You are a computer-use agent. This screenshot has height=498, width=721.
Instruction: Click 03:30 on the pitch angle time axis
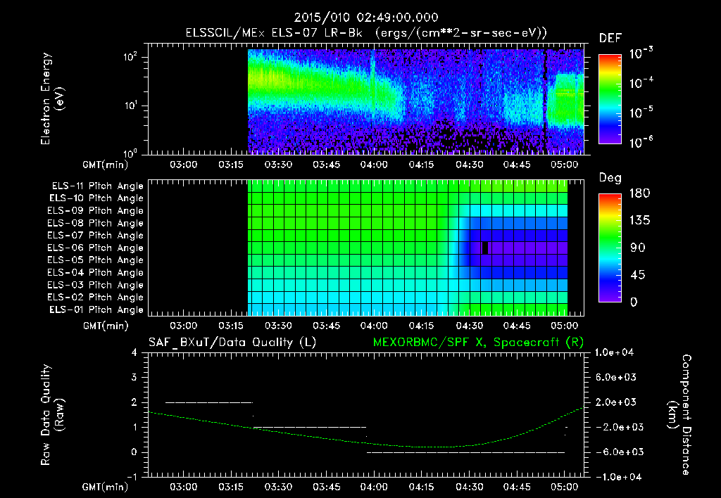(279, 326)
